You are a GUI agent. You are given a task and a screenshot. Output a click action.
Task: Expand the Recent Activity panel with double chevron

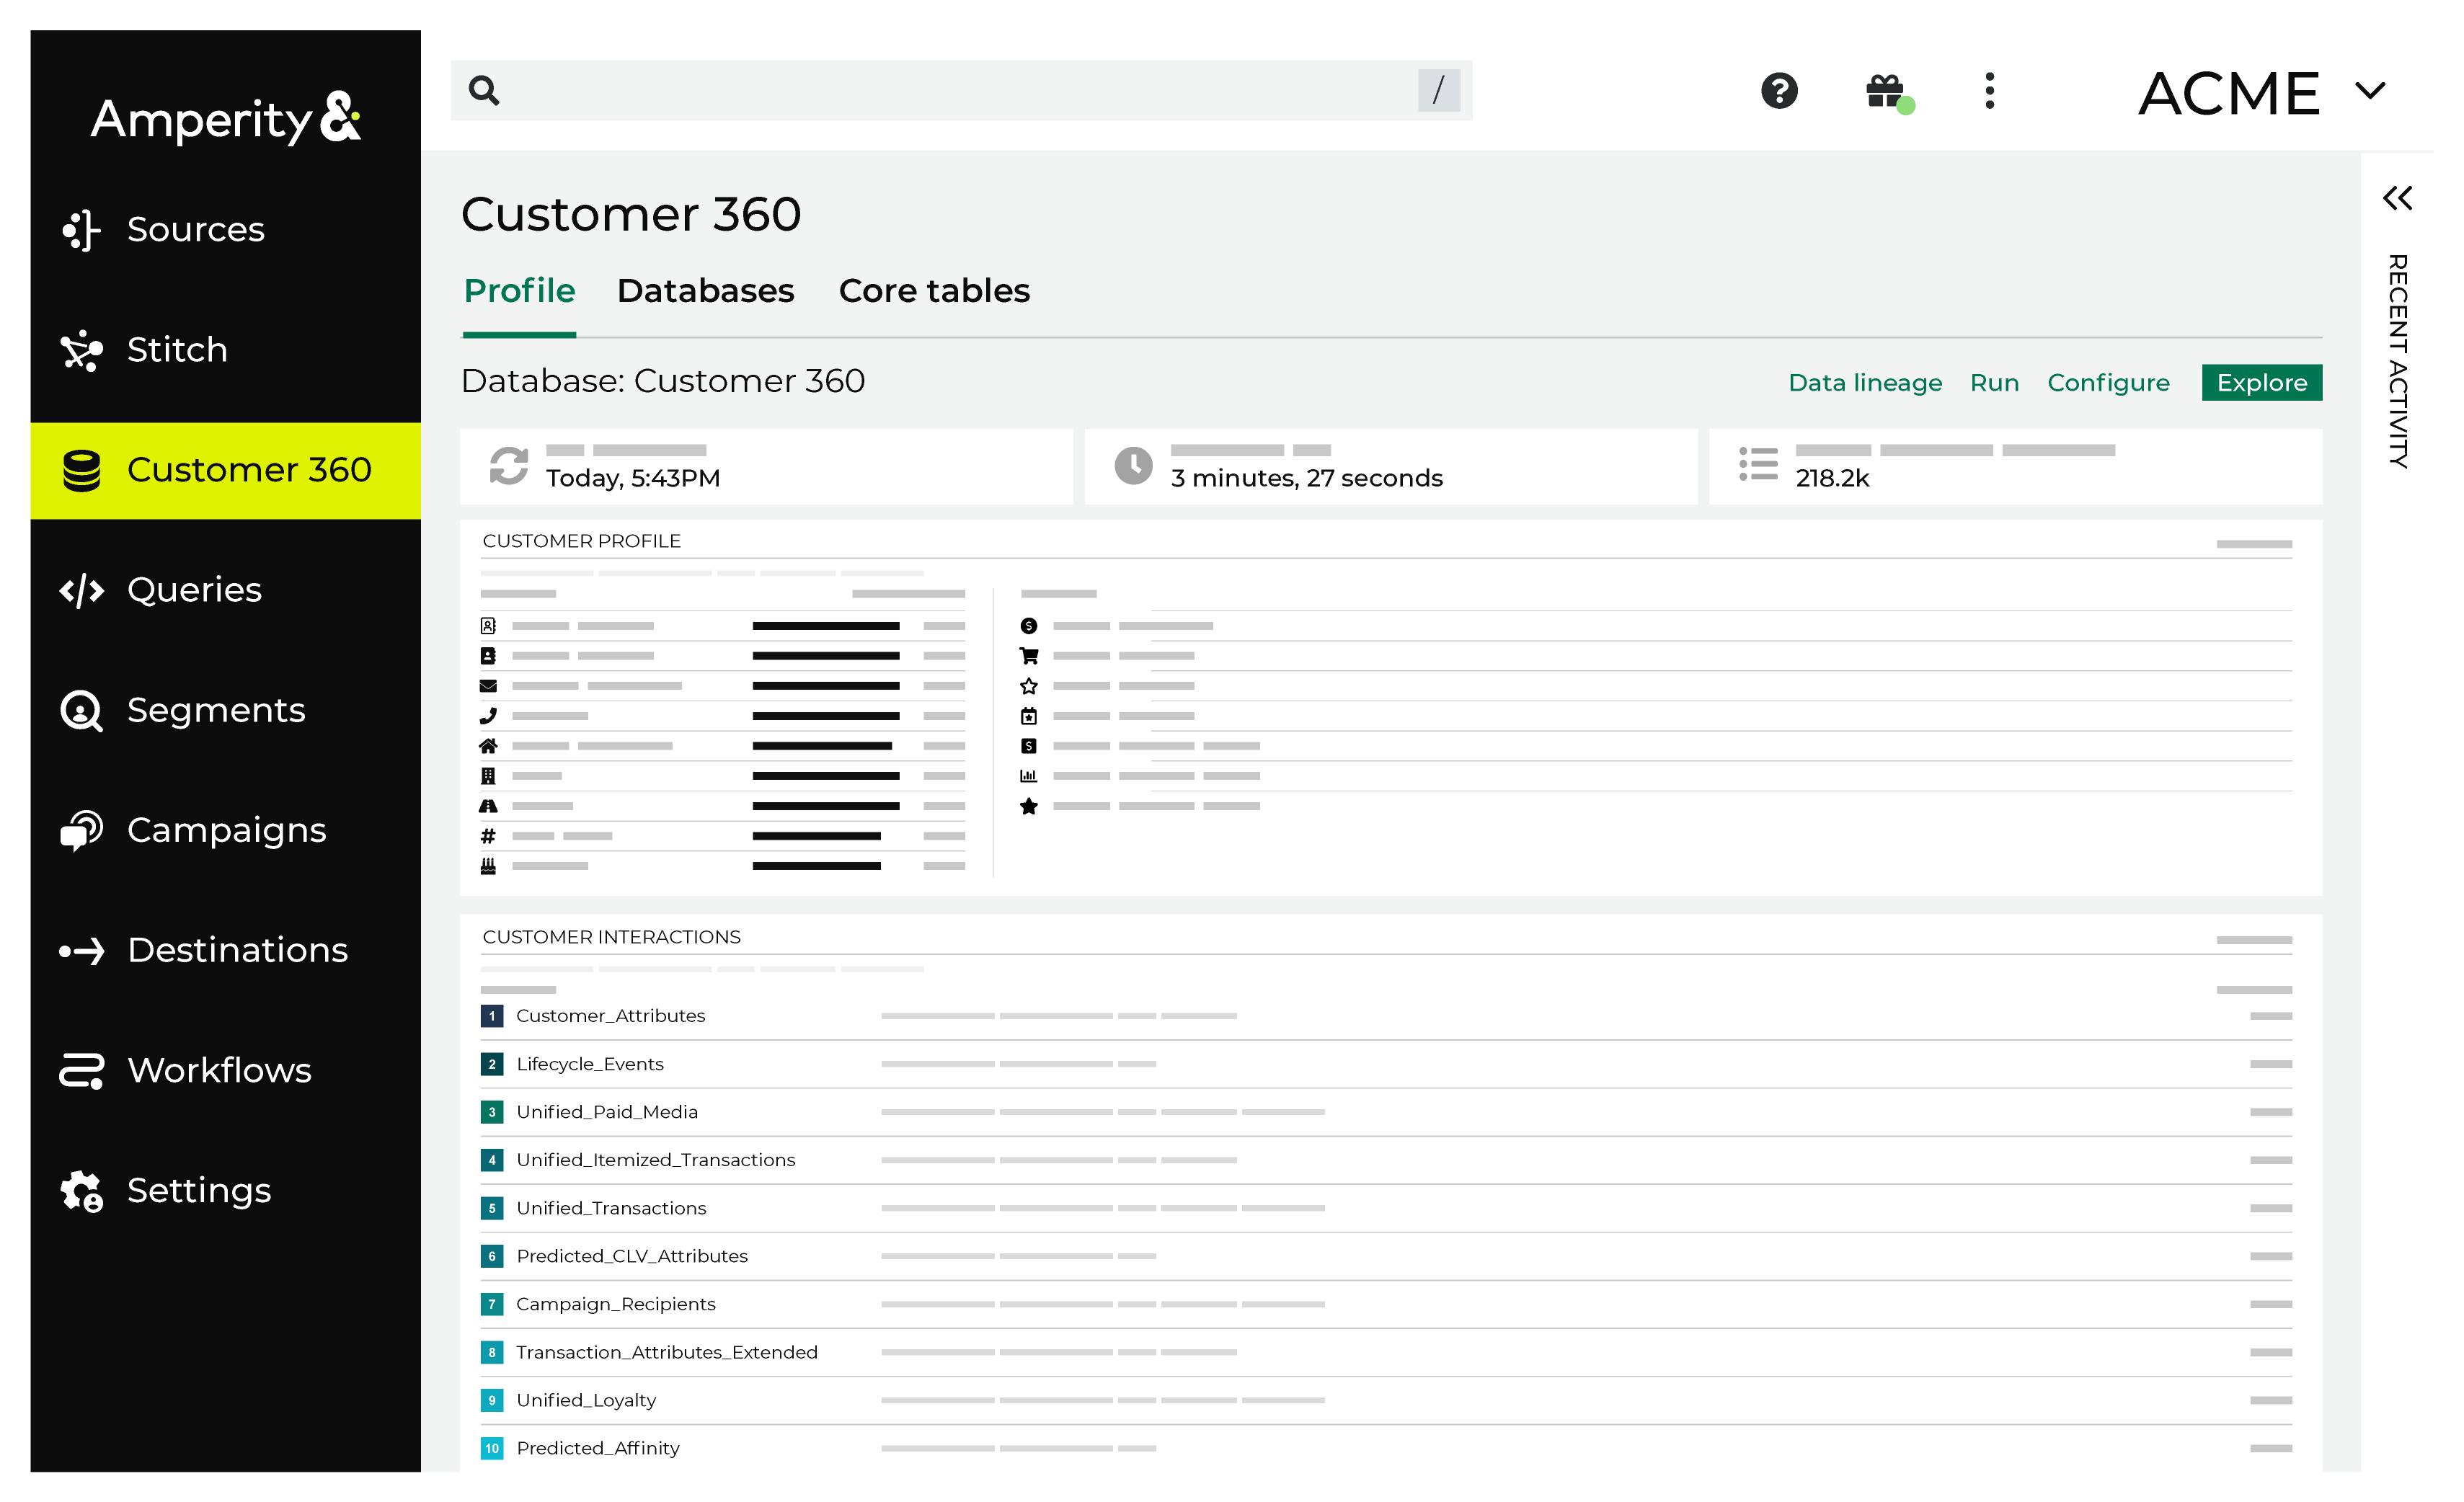[2397, 198]
